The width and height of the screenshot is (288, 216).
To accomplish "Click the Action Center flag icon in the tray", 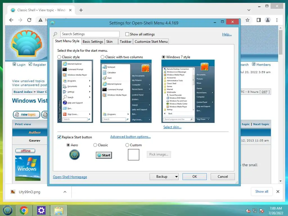I will point(262,211).
